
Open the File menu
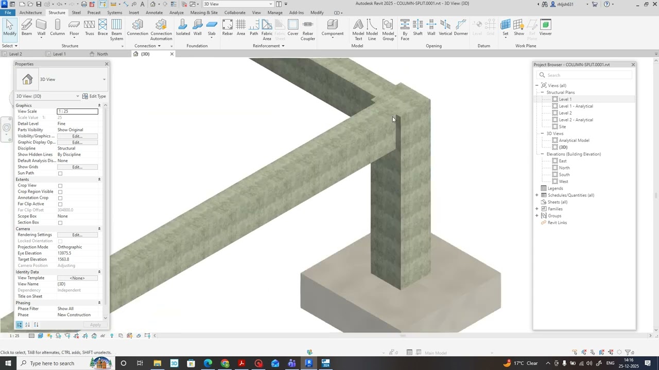pyautogui.click(x=8, y=12)
